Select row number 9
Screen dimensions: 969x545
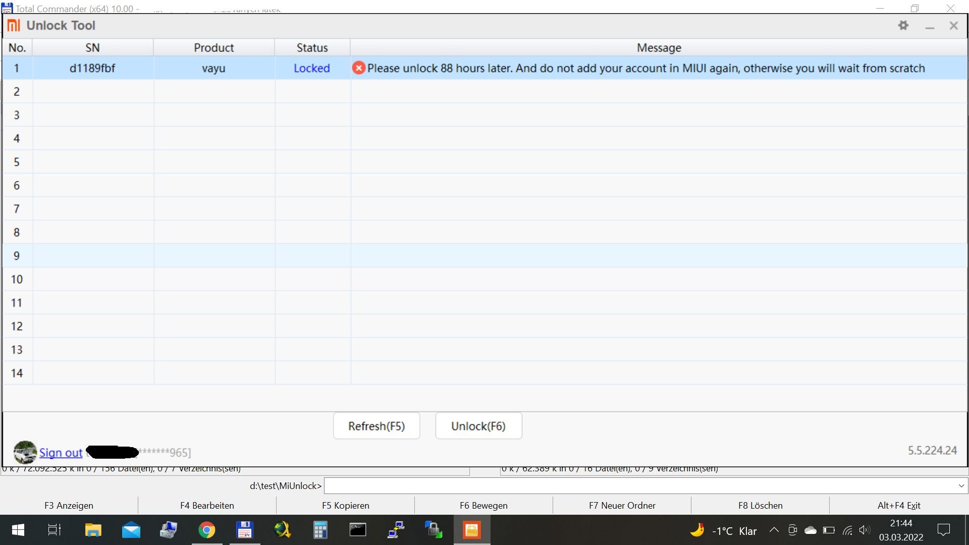click(x=484, y=256)
